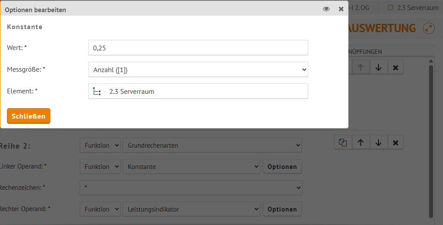Open the Leistungsindikator dropdown for Rechter Operand
Screen dimensions: 443x225
[191, 209]
